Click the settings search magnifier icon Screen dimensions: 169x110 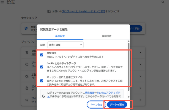click(163, 2)
